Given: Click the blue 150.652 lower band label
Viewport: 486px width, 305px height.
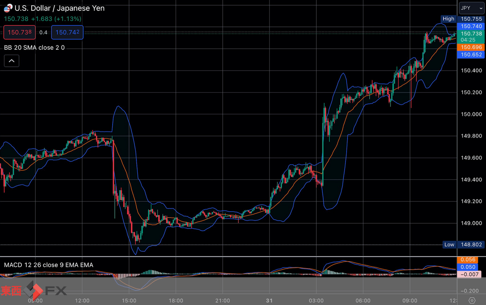Looking at the screenshot, I should 470,55.
